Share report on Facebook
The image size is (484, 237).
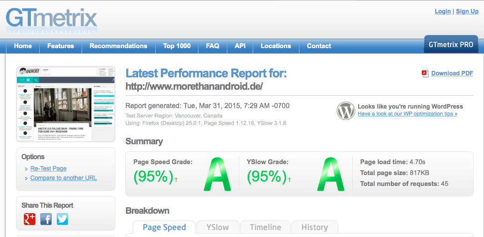(46, 219)
